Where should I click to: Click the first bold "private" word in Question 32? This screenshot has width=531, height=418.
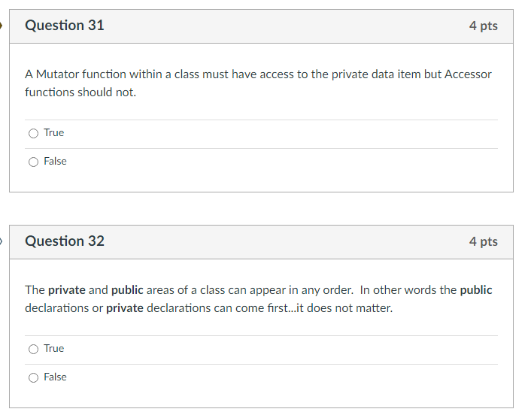[x=67, y=290]
